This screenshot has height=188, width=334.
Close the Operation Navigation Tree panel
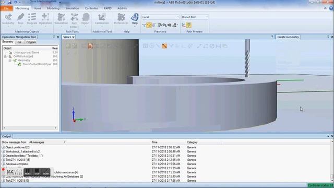click(x=58, y=37)
